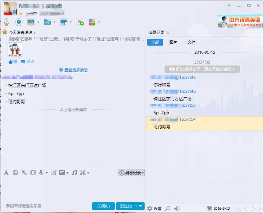264x213 pixels.
Task: Expand remote desktop dropdown arrow
Action: point(71,22)
